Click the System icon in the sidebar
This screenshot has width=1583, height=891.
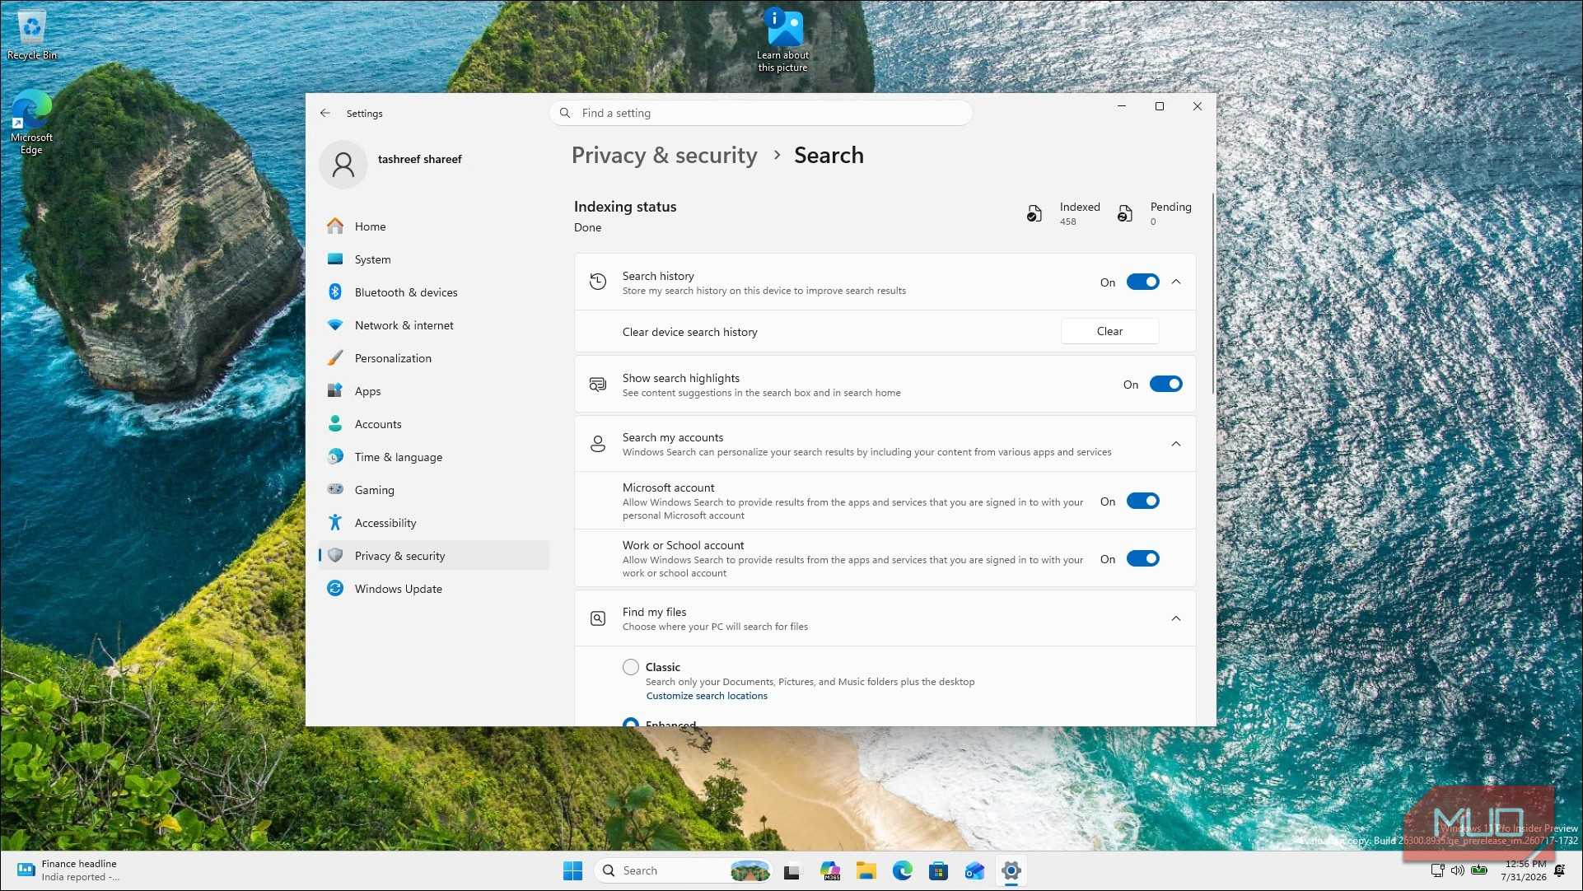[335, 259]
